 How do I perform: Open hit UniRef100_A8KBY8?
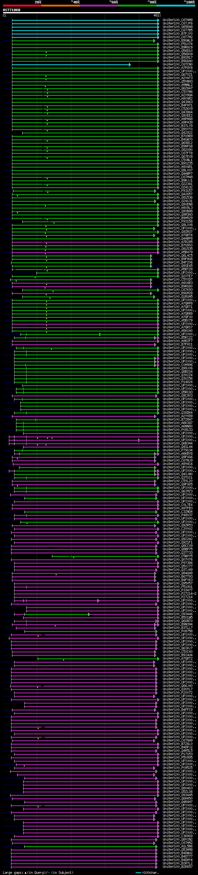178,453
